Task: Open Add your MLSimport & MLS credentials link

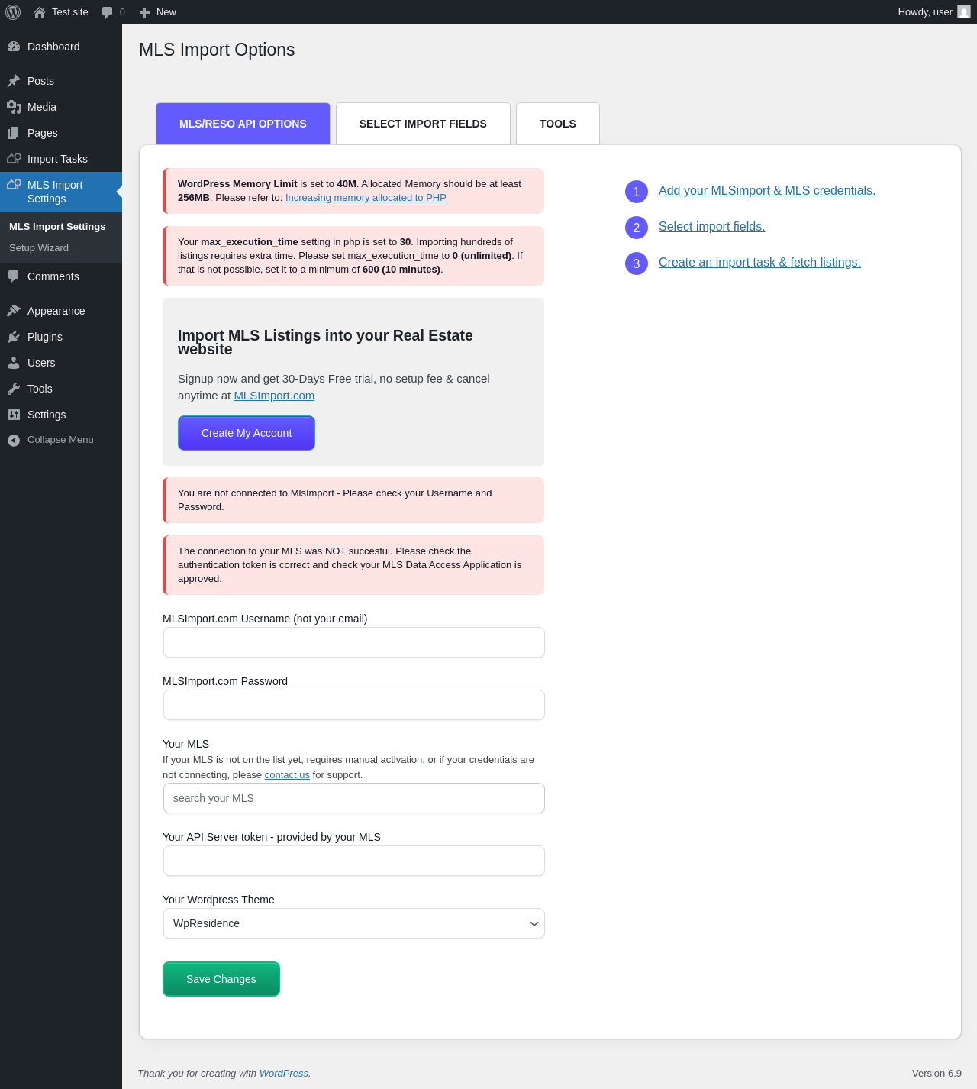Action: click(x=767, y=191)
